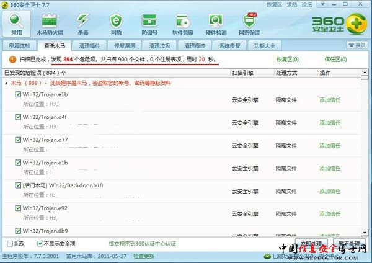Open the 软件管家 icon
The image size is (372, 263).
(183, 24)
